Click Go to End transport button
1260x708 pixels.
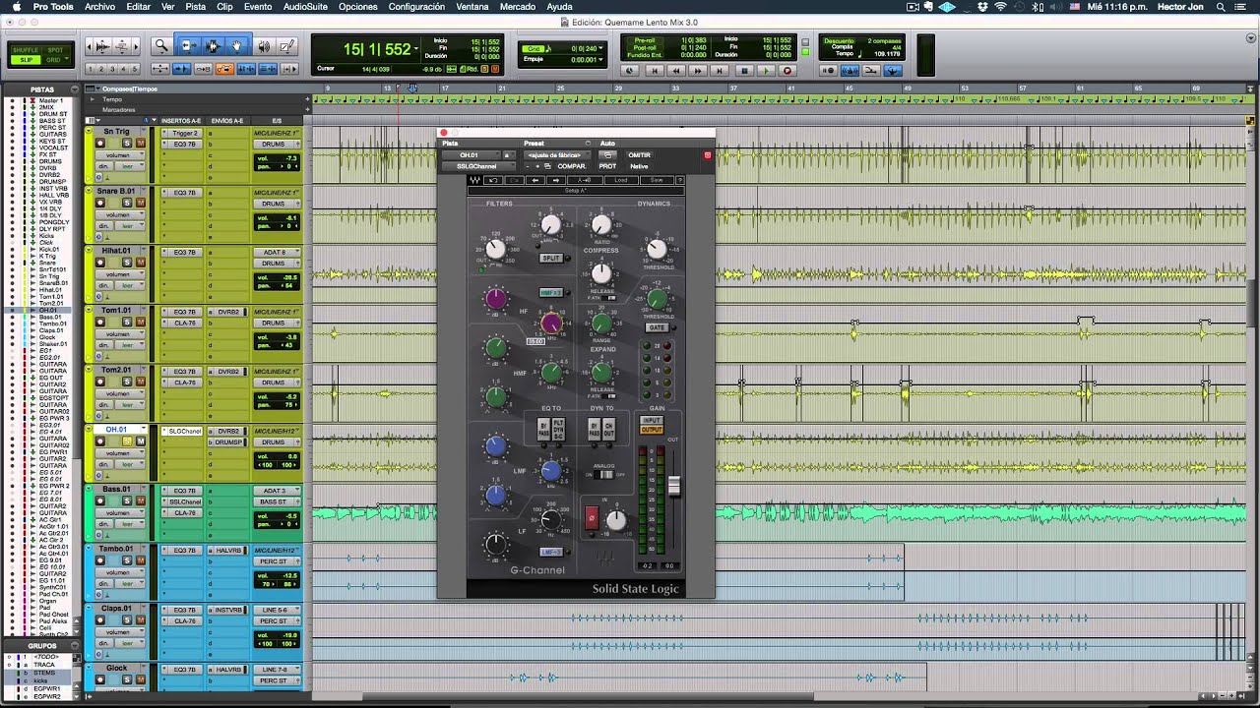click(720, 71)
